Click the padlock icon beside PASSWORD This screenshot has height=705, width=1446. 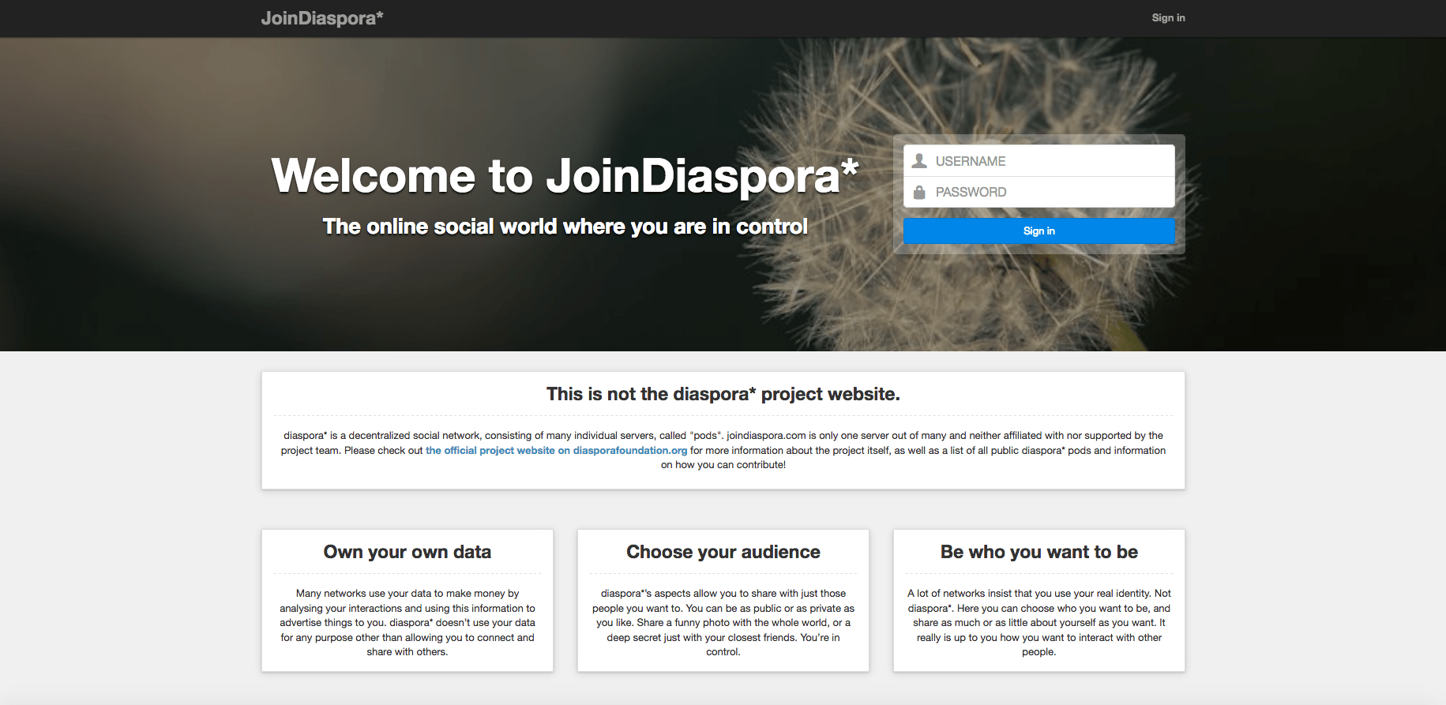[919, 192]
